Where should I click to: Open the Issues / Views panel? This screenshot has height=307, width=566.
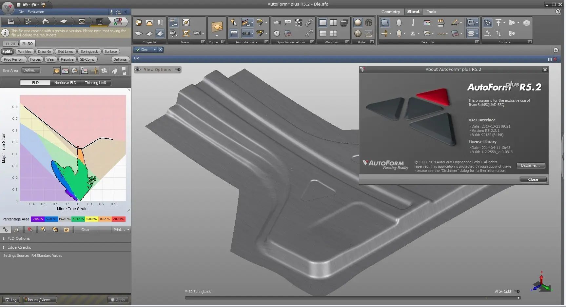point(39,300)
